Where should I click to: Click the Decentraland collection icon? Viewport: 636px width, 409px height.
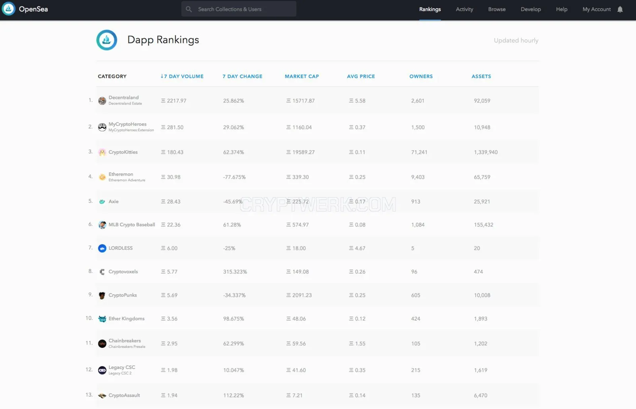pos(102,101)
